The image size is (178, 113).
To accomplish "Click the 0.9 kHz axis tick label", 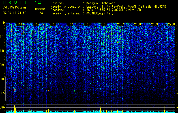I will click(x=3, y=65).
